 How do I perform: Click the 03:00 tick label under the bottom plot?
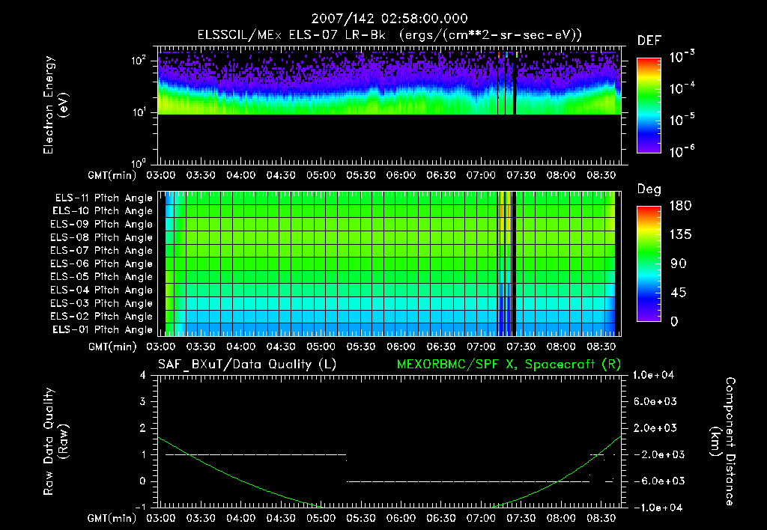coord(161,518)
